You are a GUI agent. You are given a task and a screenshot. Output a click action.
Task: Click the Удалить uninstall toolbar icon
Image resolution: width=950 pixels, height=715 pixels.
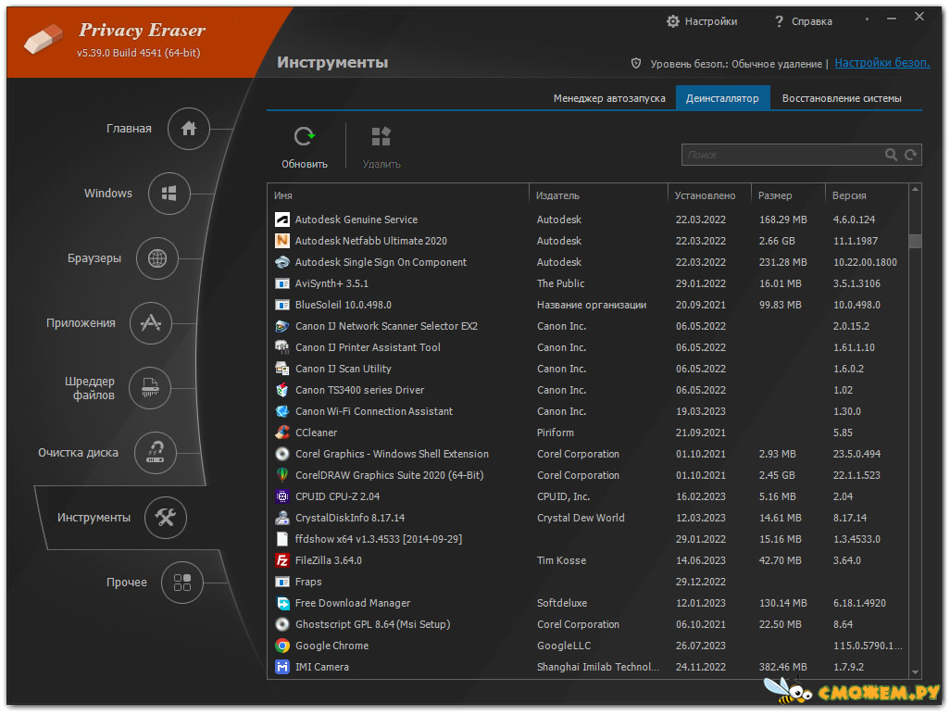tap(381, 136)
